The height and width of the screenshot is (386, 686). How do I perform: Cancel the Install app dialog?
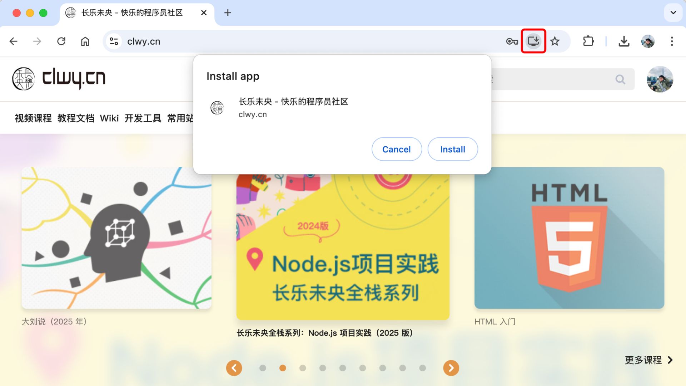click(397, 149)
